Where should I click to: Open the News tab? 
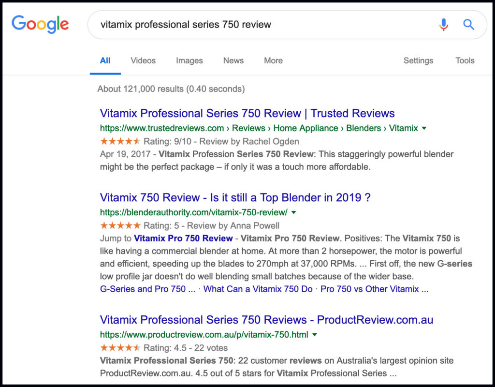(x=233, y=60)
